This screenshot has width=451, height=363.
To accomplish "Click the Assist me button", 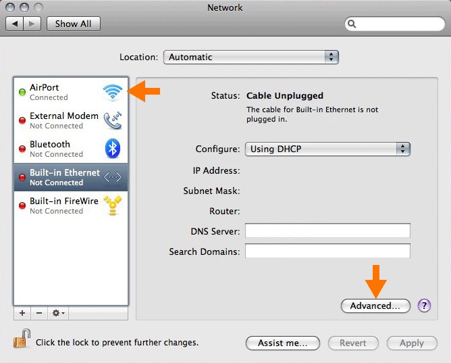I will pyautogui.click(x=283, y=343).
